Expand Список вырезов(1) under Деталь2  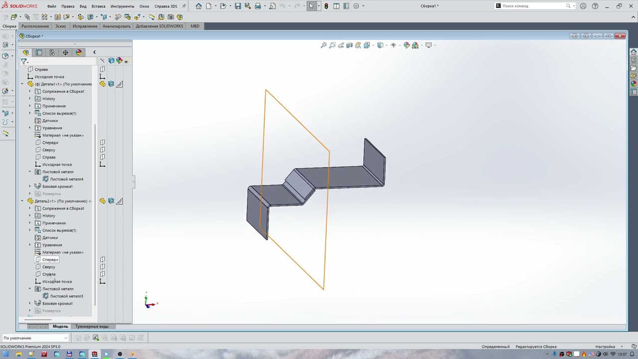pos(29,230)
